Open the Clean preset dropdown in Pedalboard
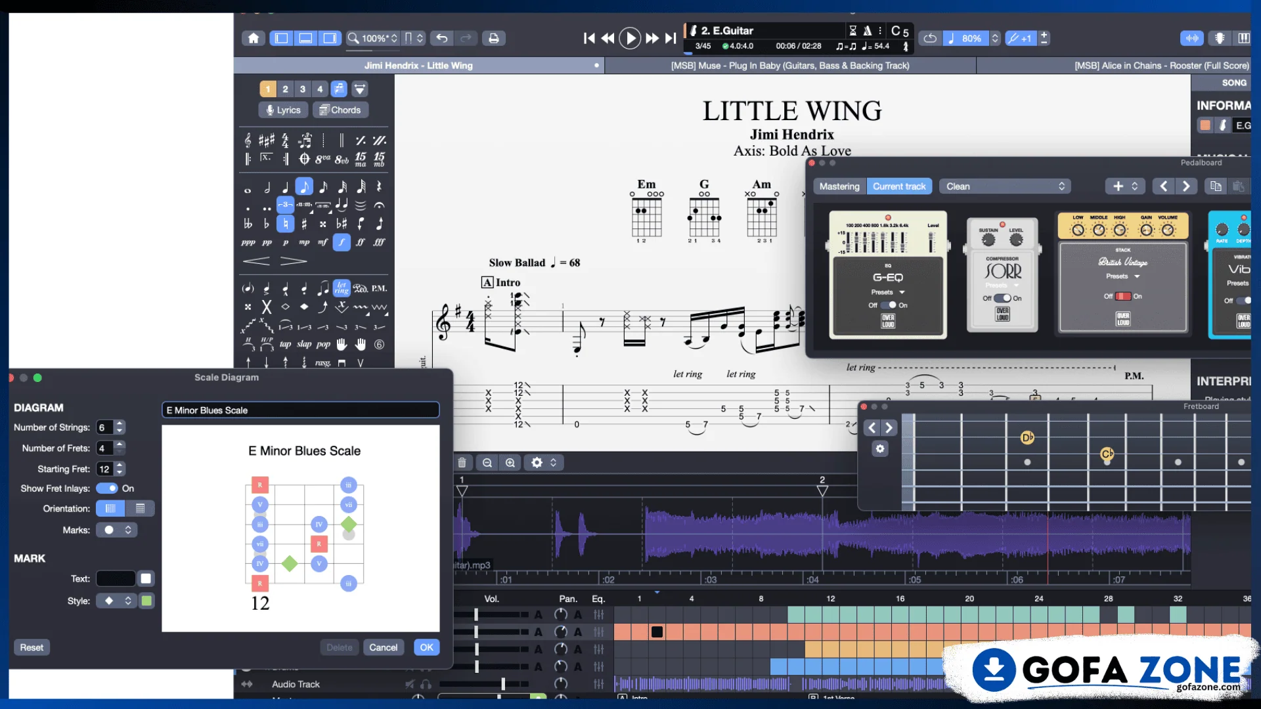Image resolution: width=1261 pixels, height=709 pixels. (1005, 186)
